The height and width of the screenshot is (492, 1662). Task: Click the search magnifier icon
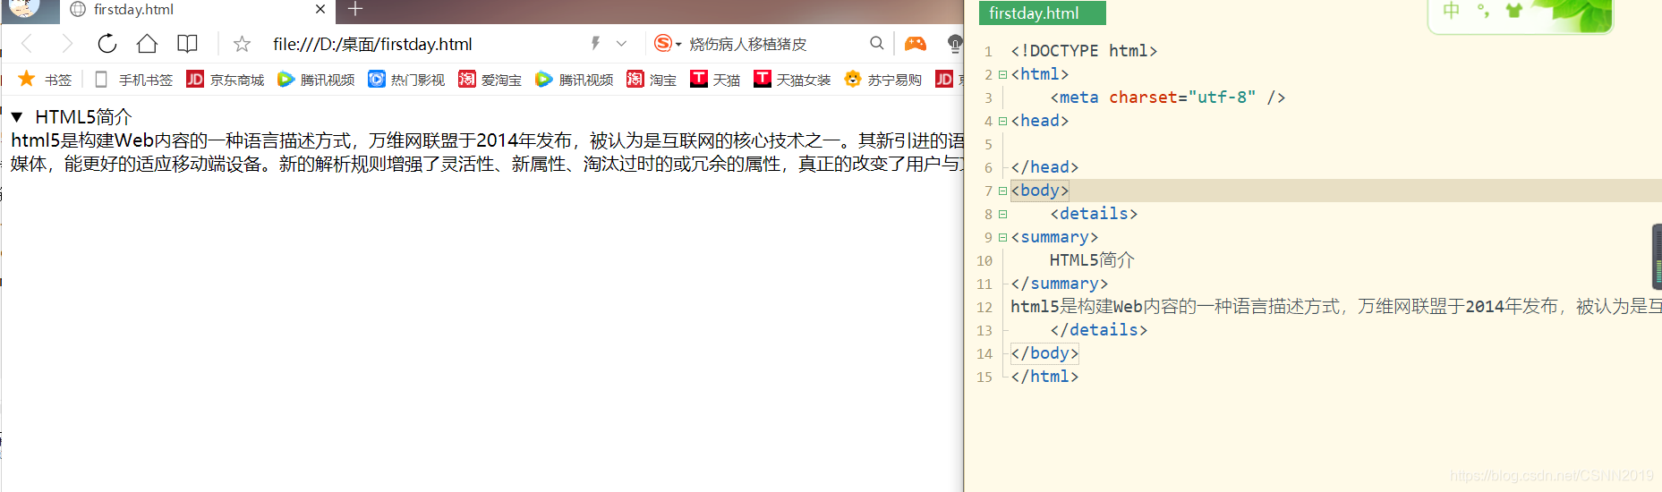click(876, 43)
